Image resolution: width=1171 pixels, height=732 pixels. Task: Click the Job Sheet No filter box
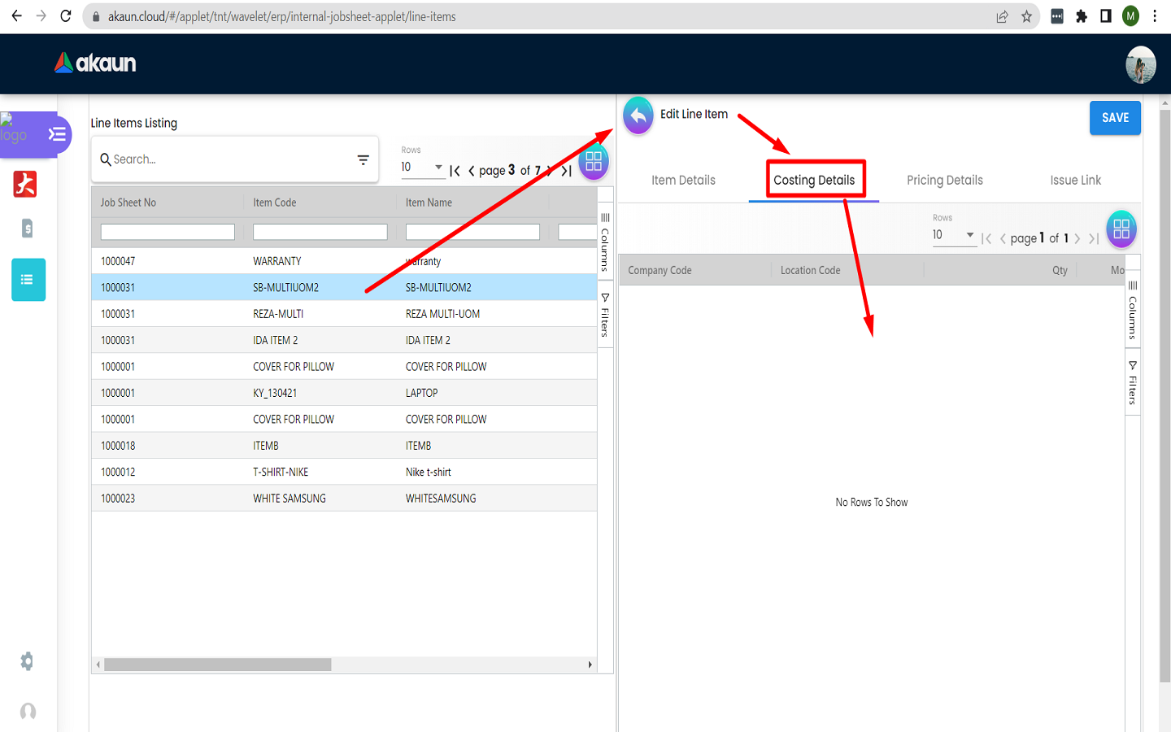(168, 232)
